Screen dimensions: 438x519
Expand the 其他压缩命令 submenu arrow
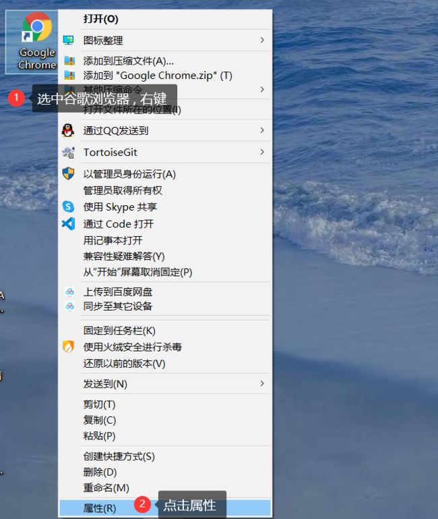262,89
